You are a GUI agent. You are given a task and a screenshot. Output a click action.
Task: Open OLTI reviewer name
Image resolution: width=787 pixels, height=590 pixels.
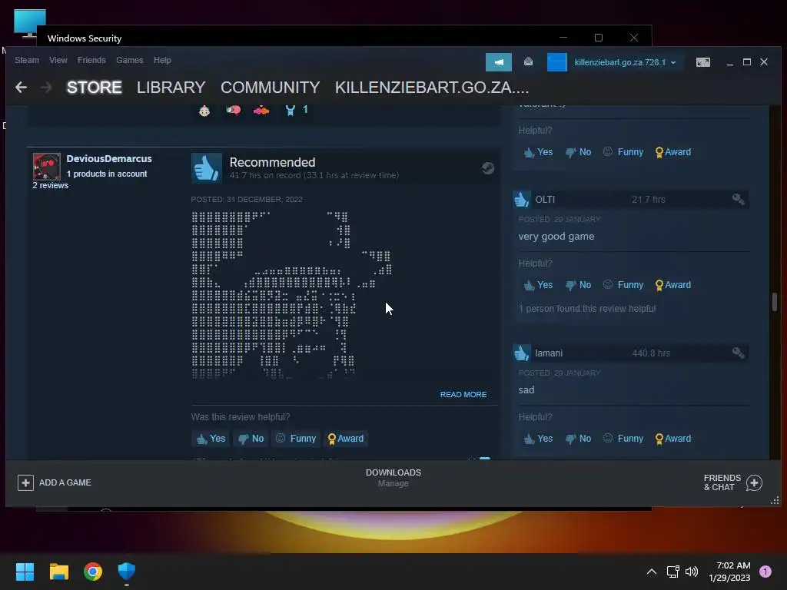(x=545, y=200)
